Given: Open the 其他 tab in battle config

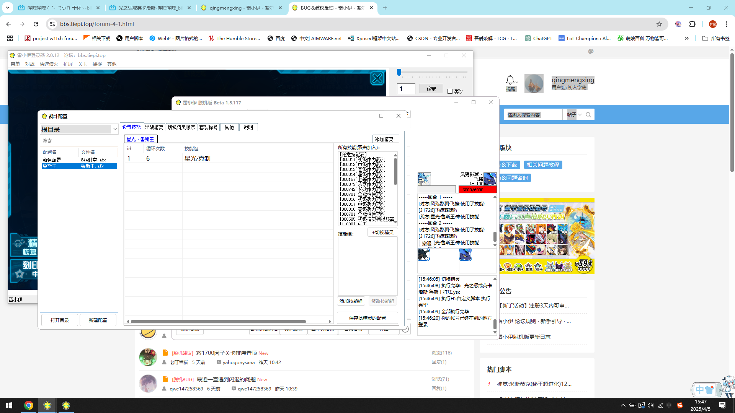Looking at the screenshot, I should point(229,127).
